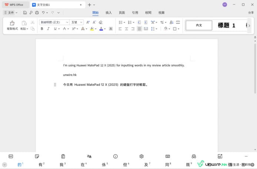Click the Print icon in quick toolbar
257x169 pixels.
tap(37, 13)
